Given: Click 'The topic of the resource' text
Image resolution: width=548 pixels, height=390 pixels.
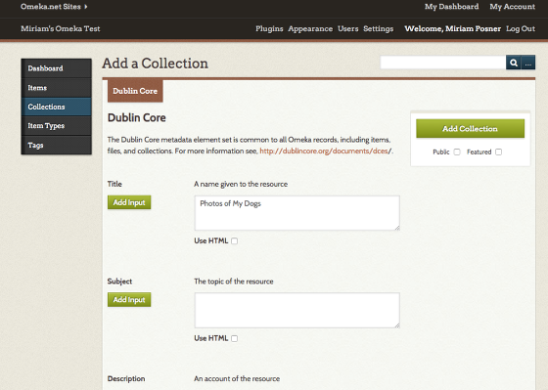Looking at the screenshot, I should 234,282.
